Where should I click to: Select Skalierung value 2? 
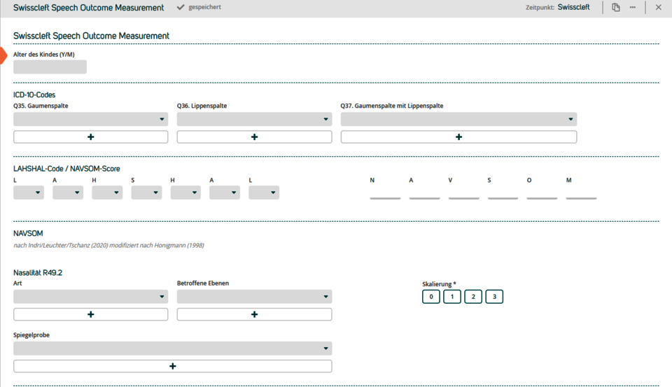473,297
